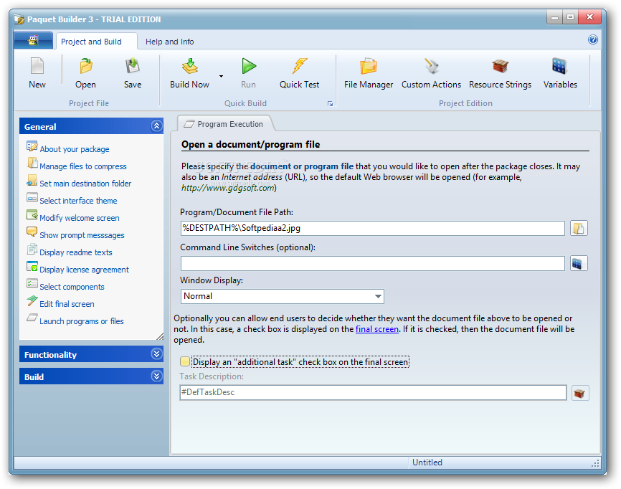This screenshot has width=621, height=489.
Task: Go to Manage files to compress
Action: coord(82,166)
